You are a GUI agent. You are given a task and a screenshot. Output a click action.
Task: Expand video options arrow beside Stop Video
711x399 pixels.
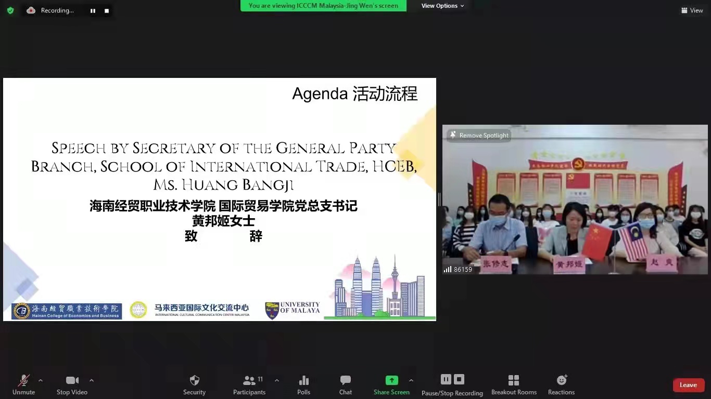[92, 380]
